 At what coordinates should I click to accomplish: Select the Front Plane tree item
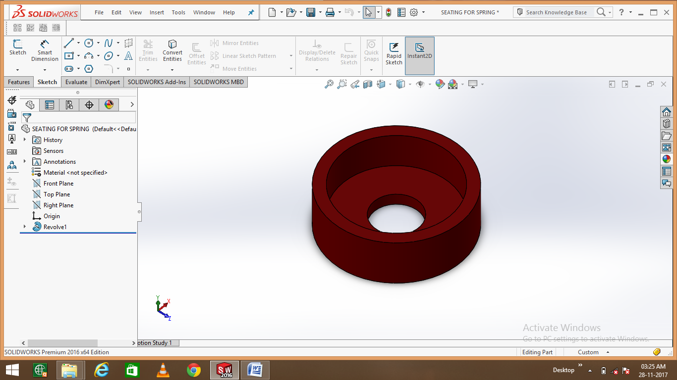pyautogui.click(x=58, y=183)
